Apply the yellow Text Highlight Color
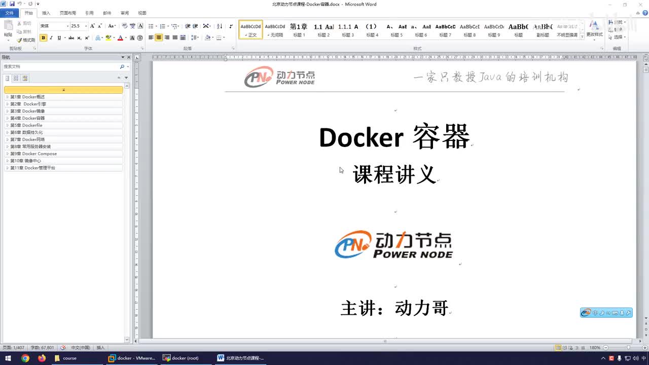The width and height of the screenshot is (649, 365). coord(108,38)
